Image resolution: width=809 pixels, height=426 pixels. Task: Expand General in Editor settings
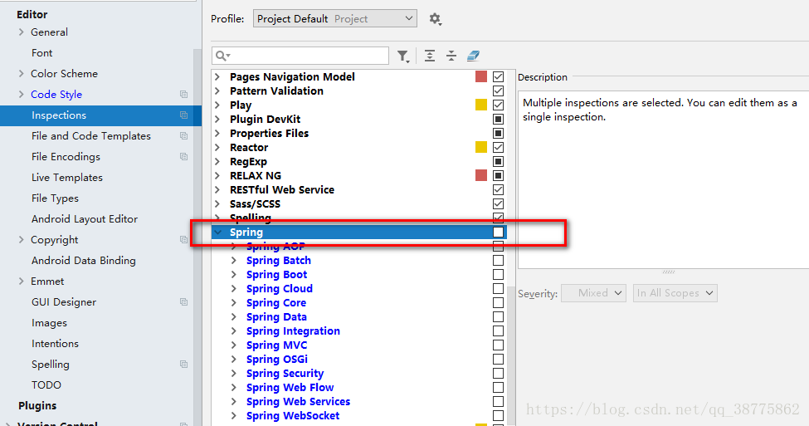tap(21, 32)
